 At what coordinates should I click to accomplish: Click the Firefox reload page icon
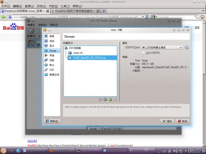point(147,17)
